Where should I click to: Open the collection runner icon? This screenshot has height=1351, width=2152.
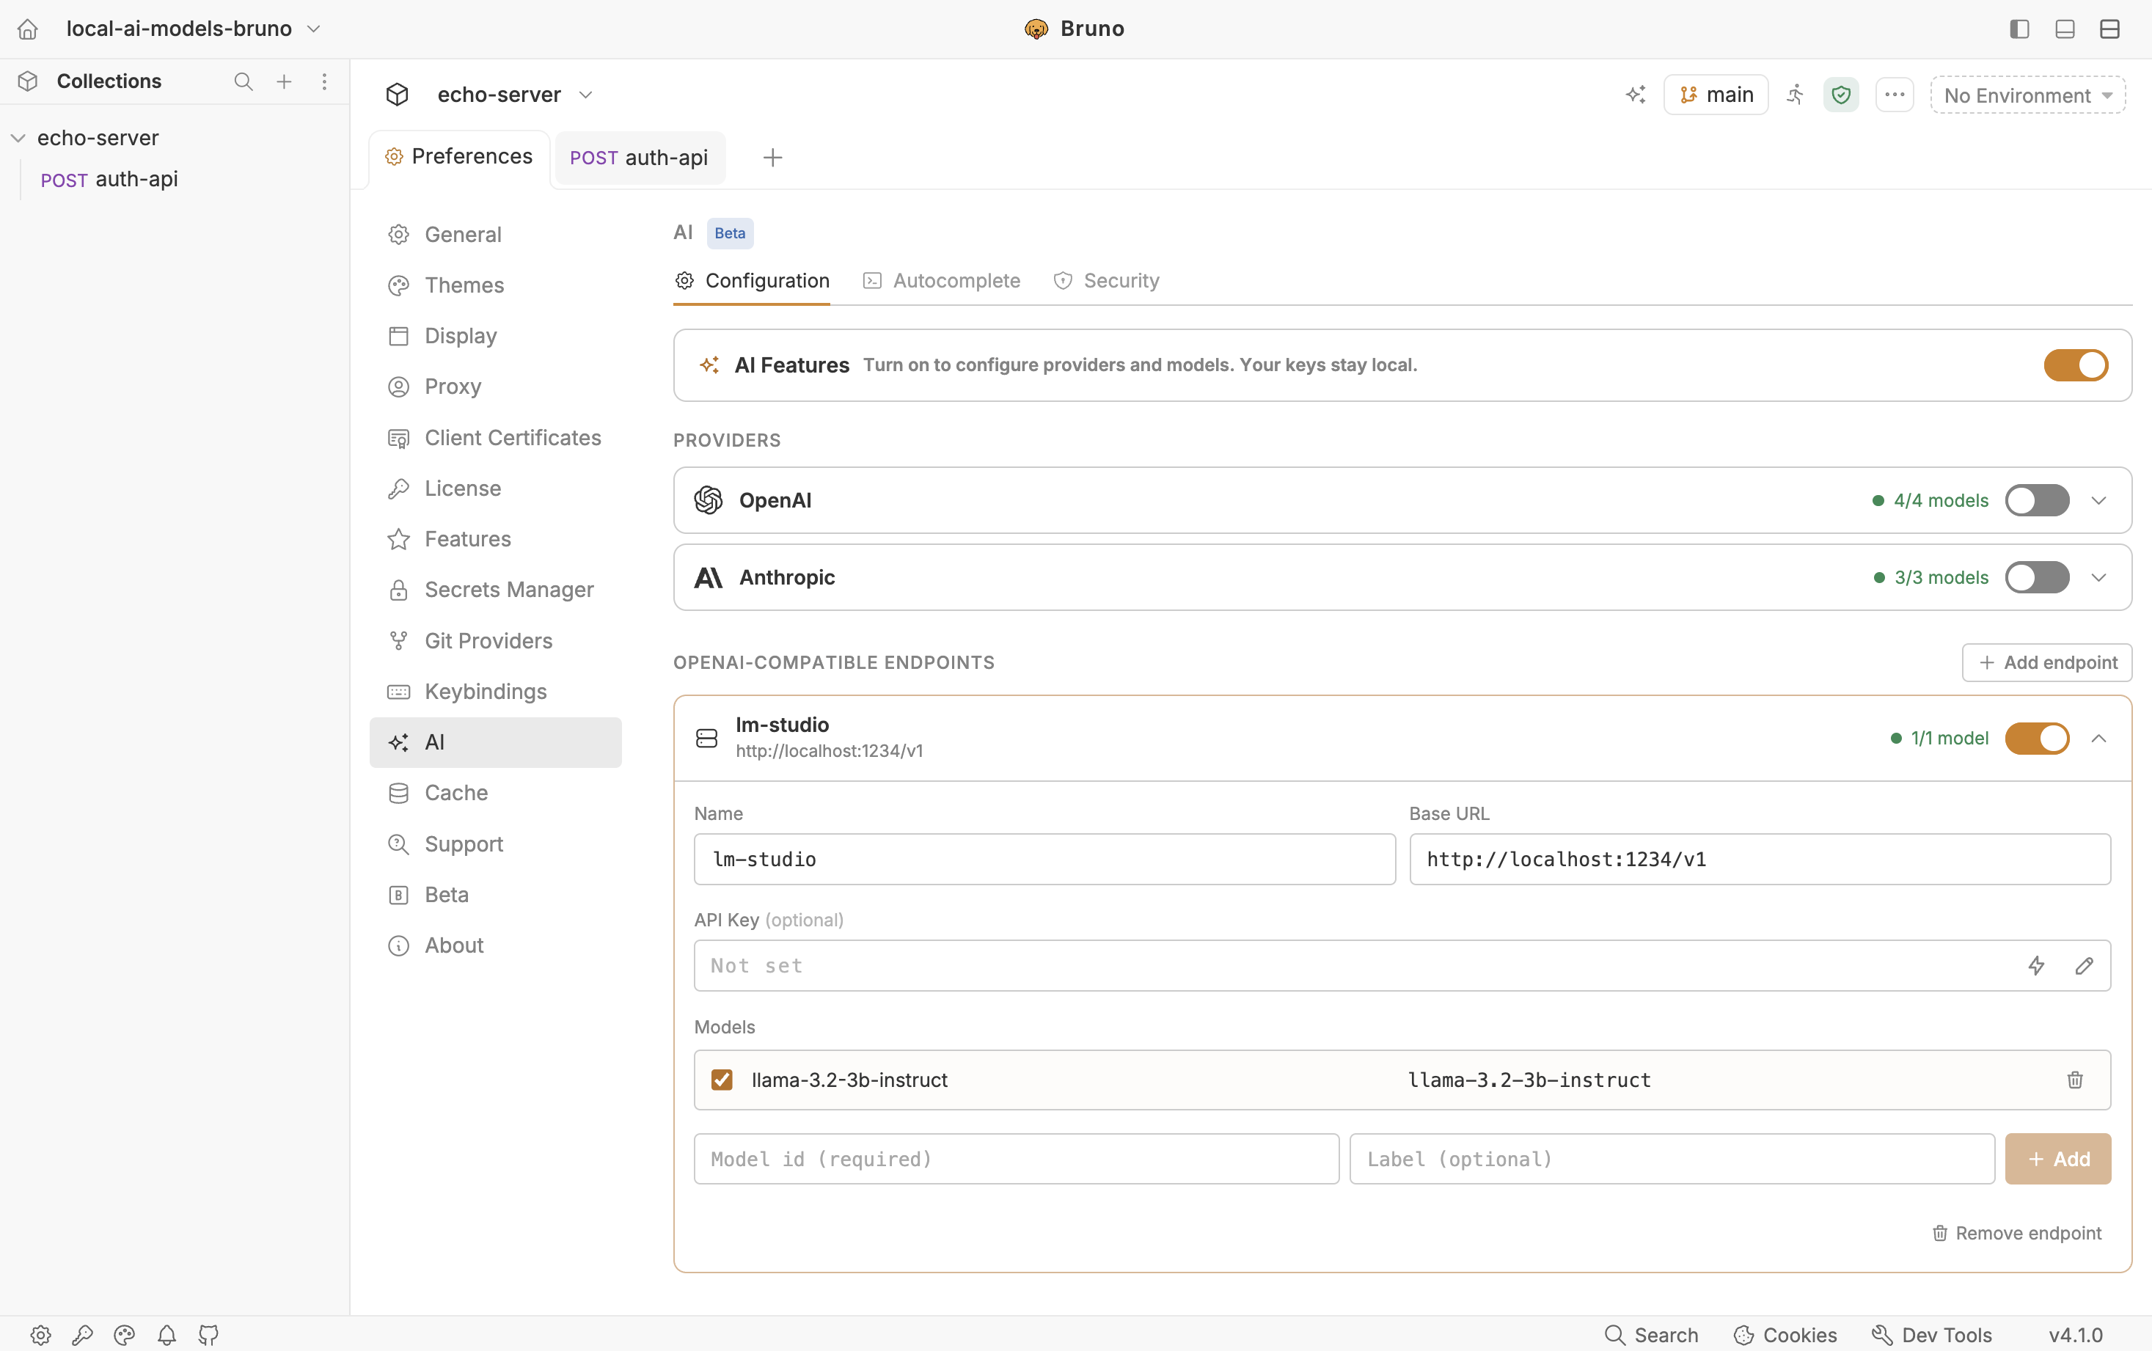(x=1796, y=95)
